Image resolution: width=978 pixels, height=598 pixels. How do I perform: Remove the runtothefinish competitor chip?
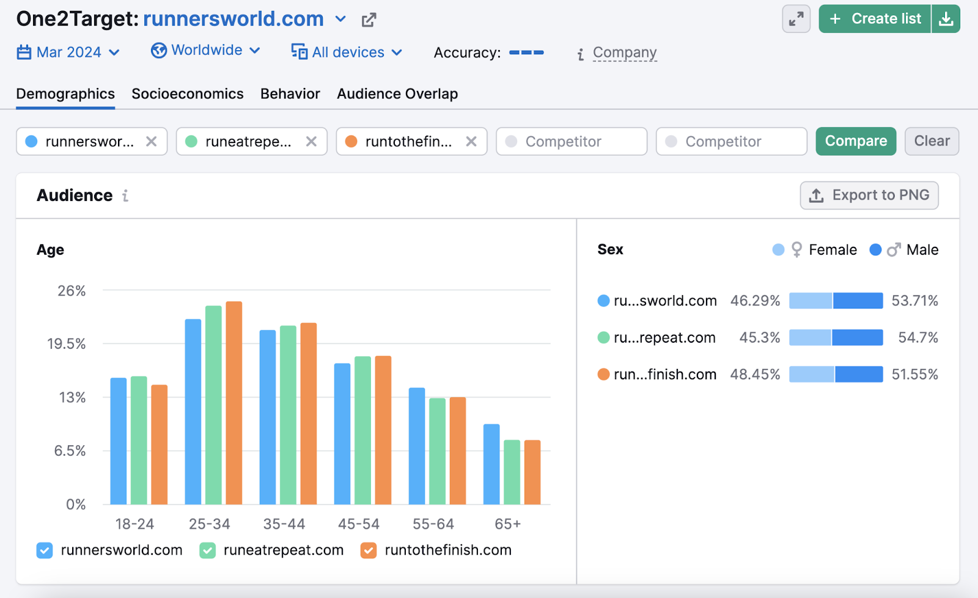tap(471, 142)
